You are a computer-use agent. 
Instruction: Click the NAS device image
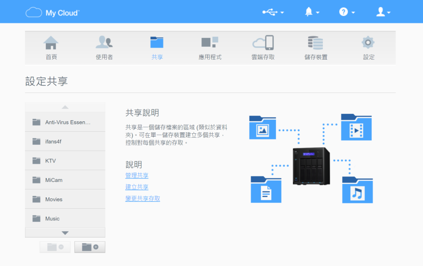click(311, 166)
